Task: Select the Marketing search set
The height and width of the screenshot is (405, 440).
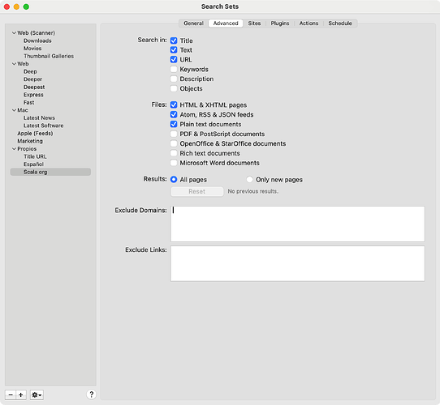Action: pos(30,141)
